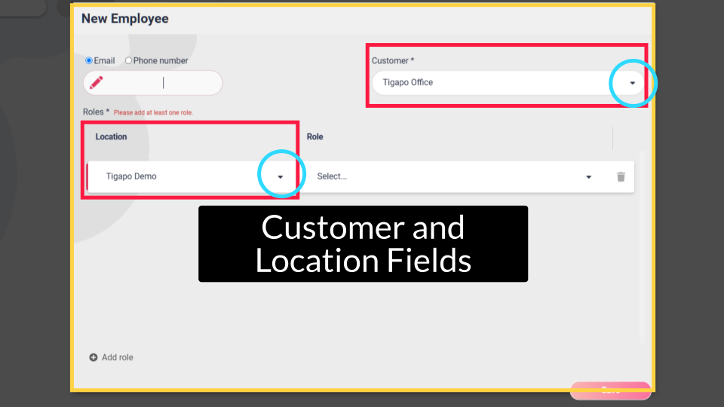Open the Role "Select..." dropdown

click(x=445, y=176)
